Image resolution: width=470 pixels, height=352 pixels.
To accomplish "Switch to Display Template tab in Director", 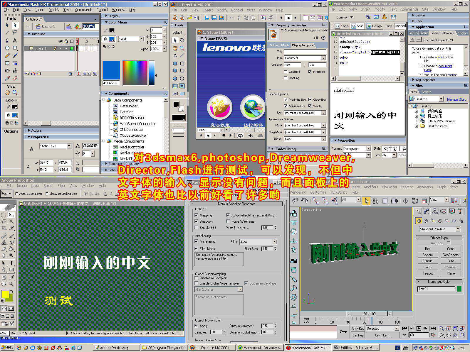I will click(x=303, y=45).
